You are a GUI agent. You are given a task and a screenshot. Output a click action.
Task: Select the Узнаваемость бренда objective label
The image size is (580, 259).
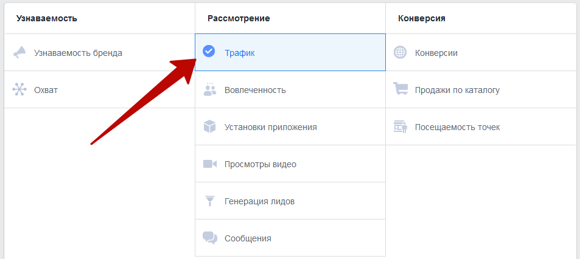point(78,53)
